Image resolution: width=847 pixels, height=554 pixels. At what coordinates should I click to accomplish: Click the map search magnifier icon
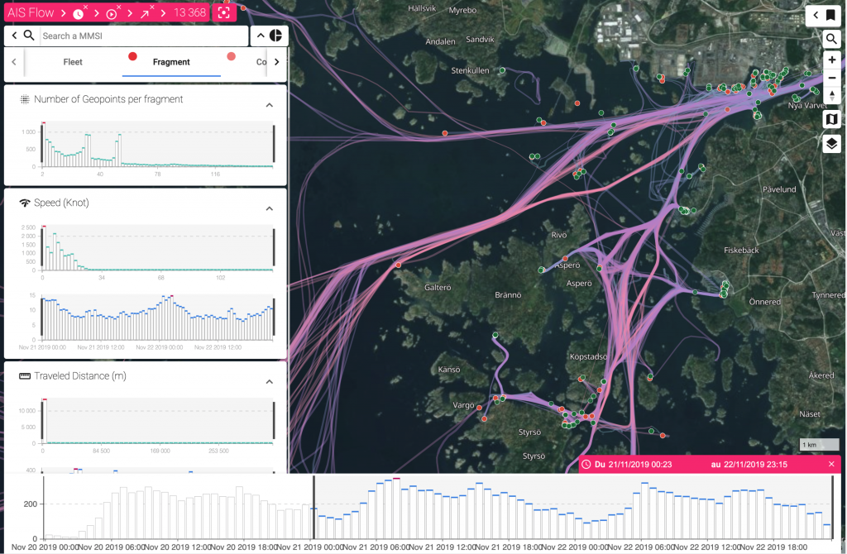(x=831, y=39)
